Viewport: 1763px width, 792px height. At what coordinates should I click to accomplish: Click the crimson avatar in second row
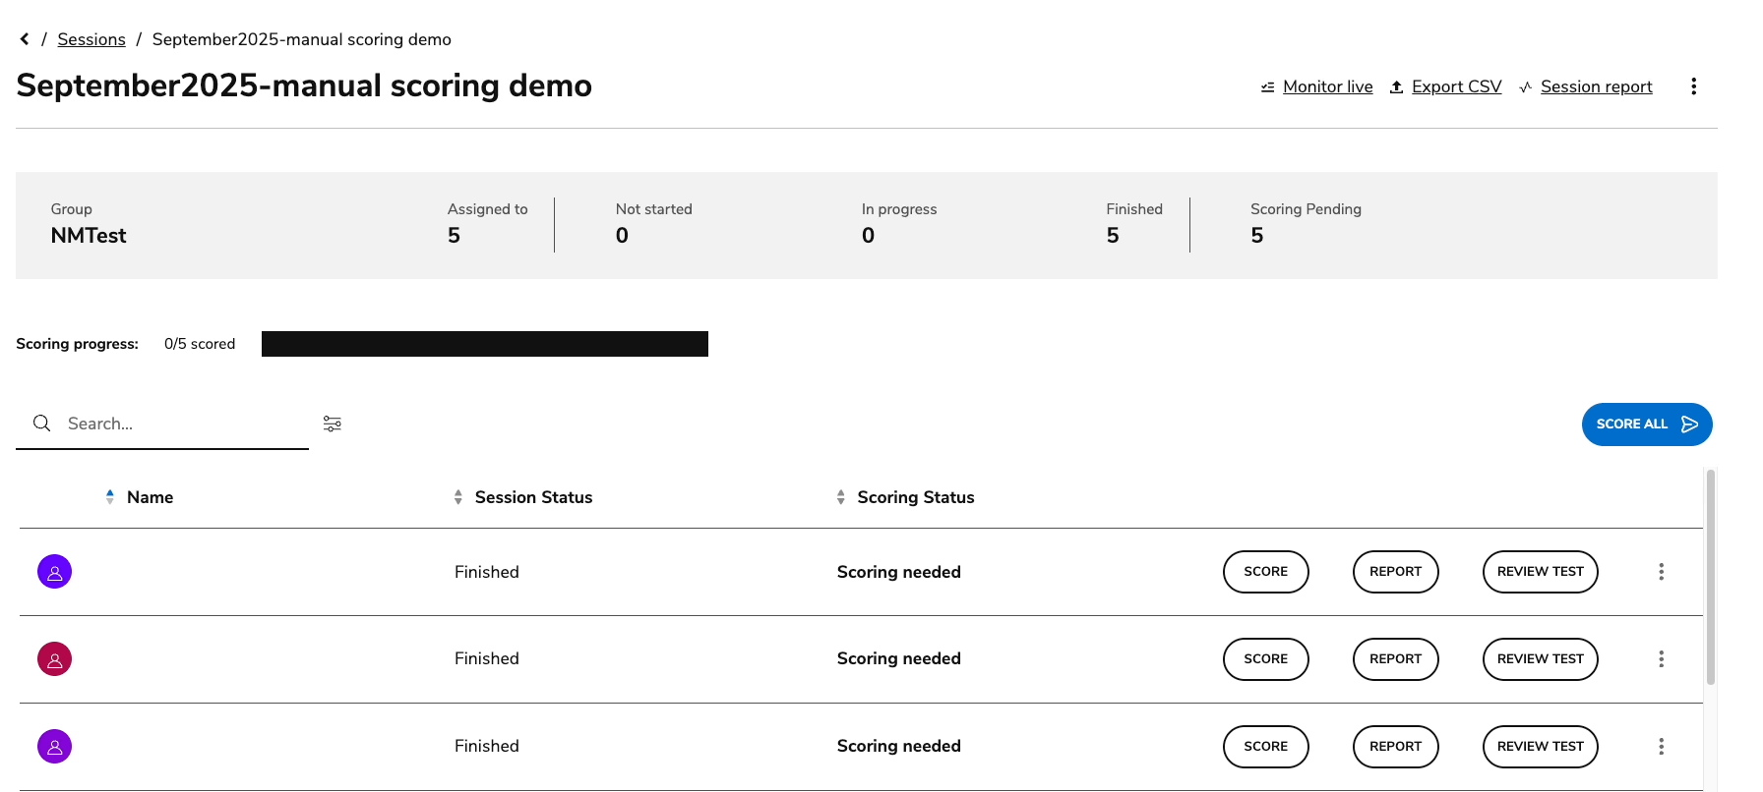55,659
